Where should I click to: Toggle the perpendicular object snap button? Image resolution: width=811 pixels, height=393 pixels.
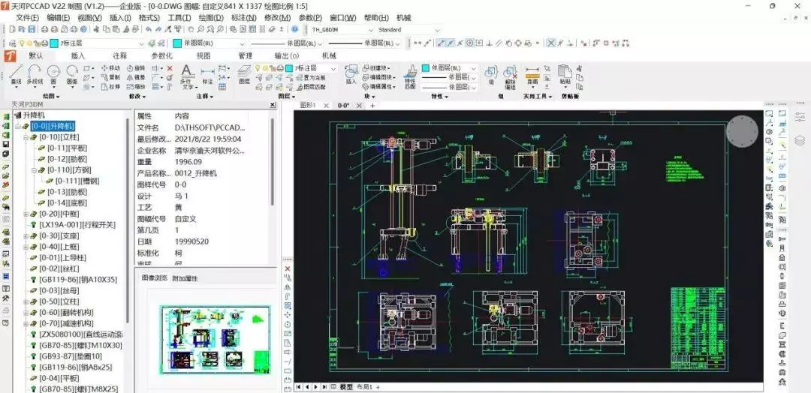click(x=490, y=43)
